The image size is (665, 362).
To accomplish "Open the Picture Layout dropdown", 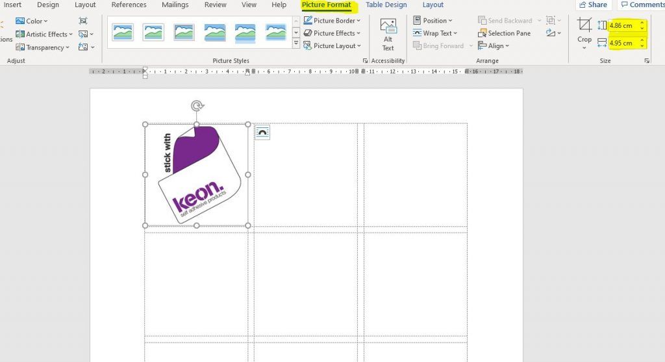I will tap(332, 46).
